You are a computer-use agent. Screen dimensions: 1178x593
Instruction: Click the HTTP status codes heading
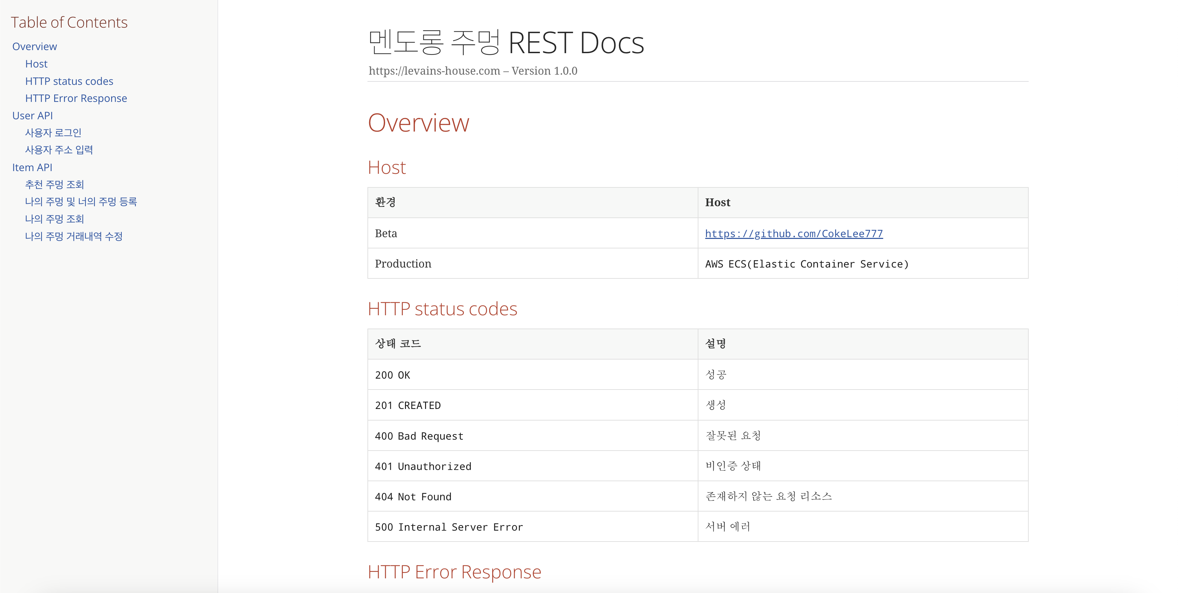(x=442, y=309)
